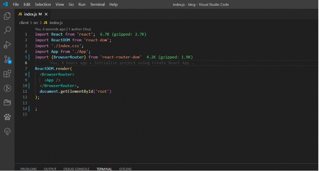Switch to the OUTPUT panel tab
The height and width of the screenshot is (171, 319).
50,169
